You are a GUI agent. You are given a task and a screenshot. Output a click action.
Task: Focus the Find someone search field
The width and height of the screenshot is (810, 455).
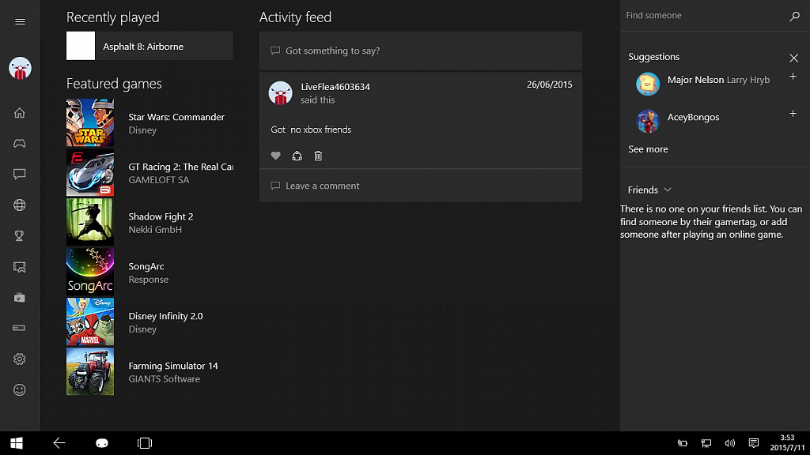point(705,16)
